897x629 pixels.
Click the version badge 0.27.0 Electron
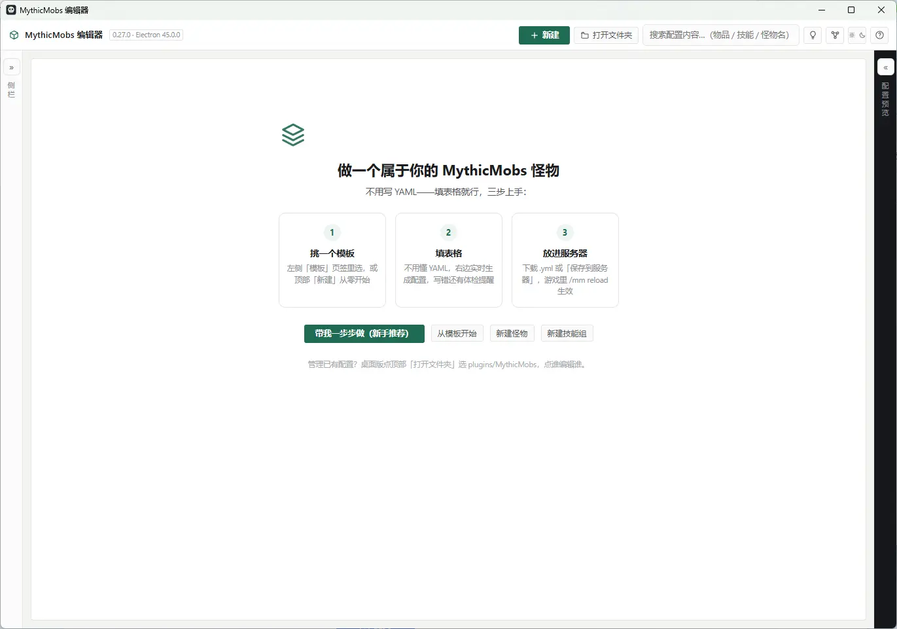(147, 35)
